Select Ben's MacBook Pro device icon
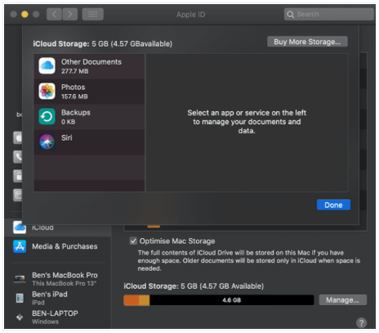The height and width of the screenshot is (333, 379). 20,279
